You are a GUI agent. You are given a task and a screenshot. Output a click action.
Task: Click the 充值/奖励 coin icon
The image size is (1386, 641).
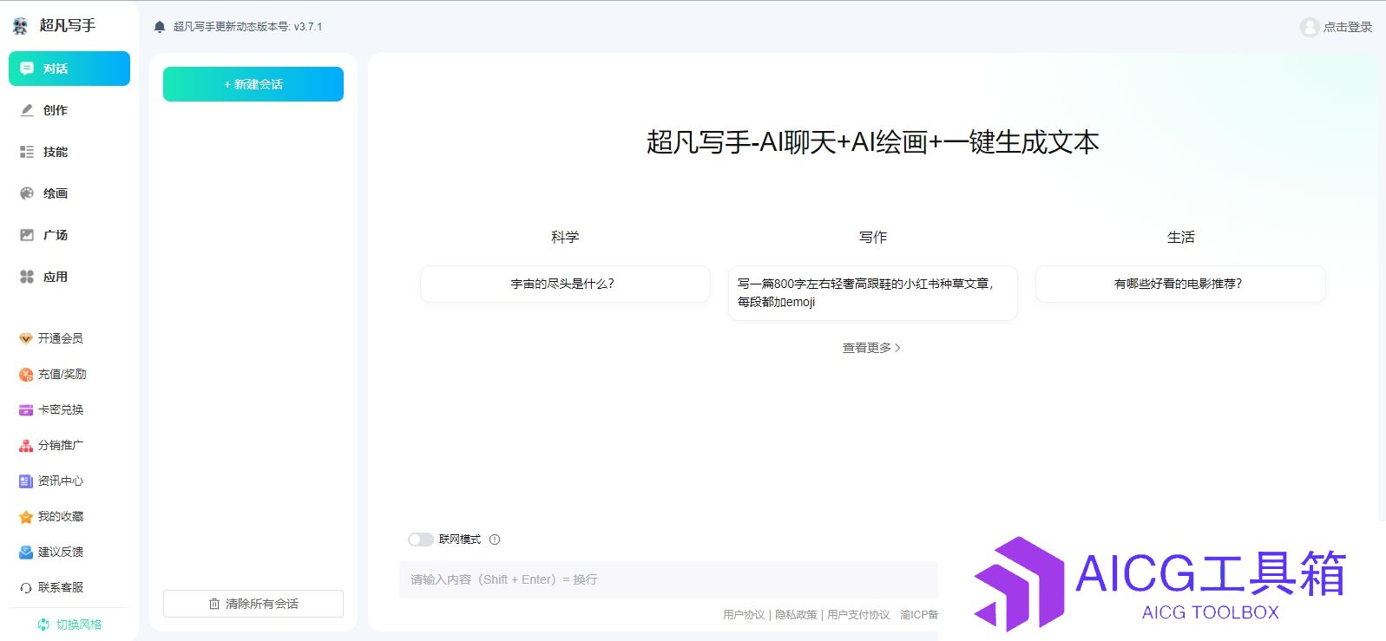(x=26, y=375)
